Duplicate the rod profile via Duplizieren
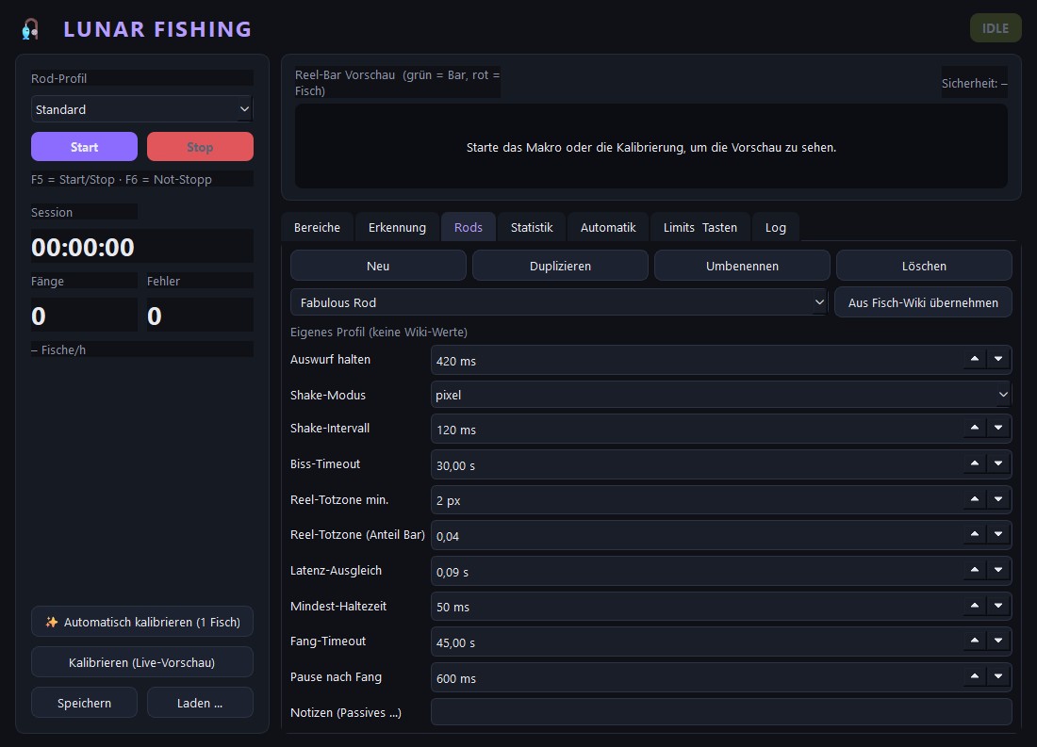Viewport: 1037px width, 747px height. (x=560, y=266)
